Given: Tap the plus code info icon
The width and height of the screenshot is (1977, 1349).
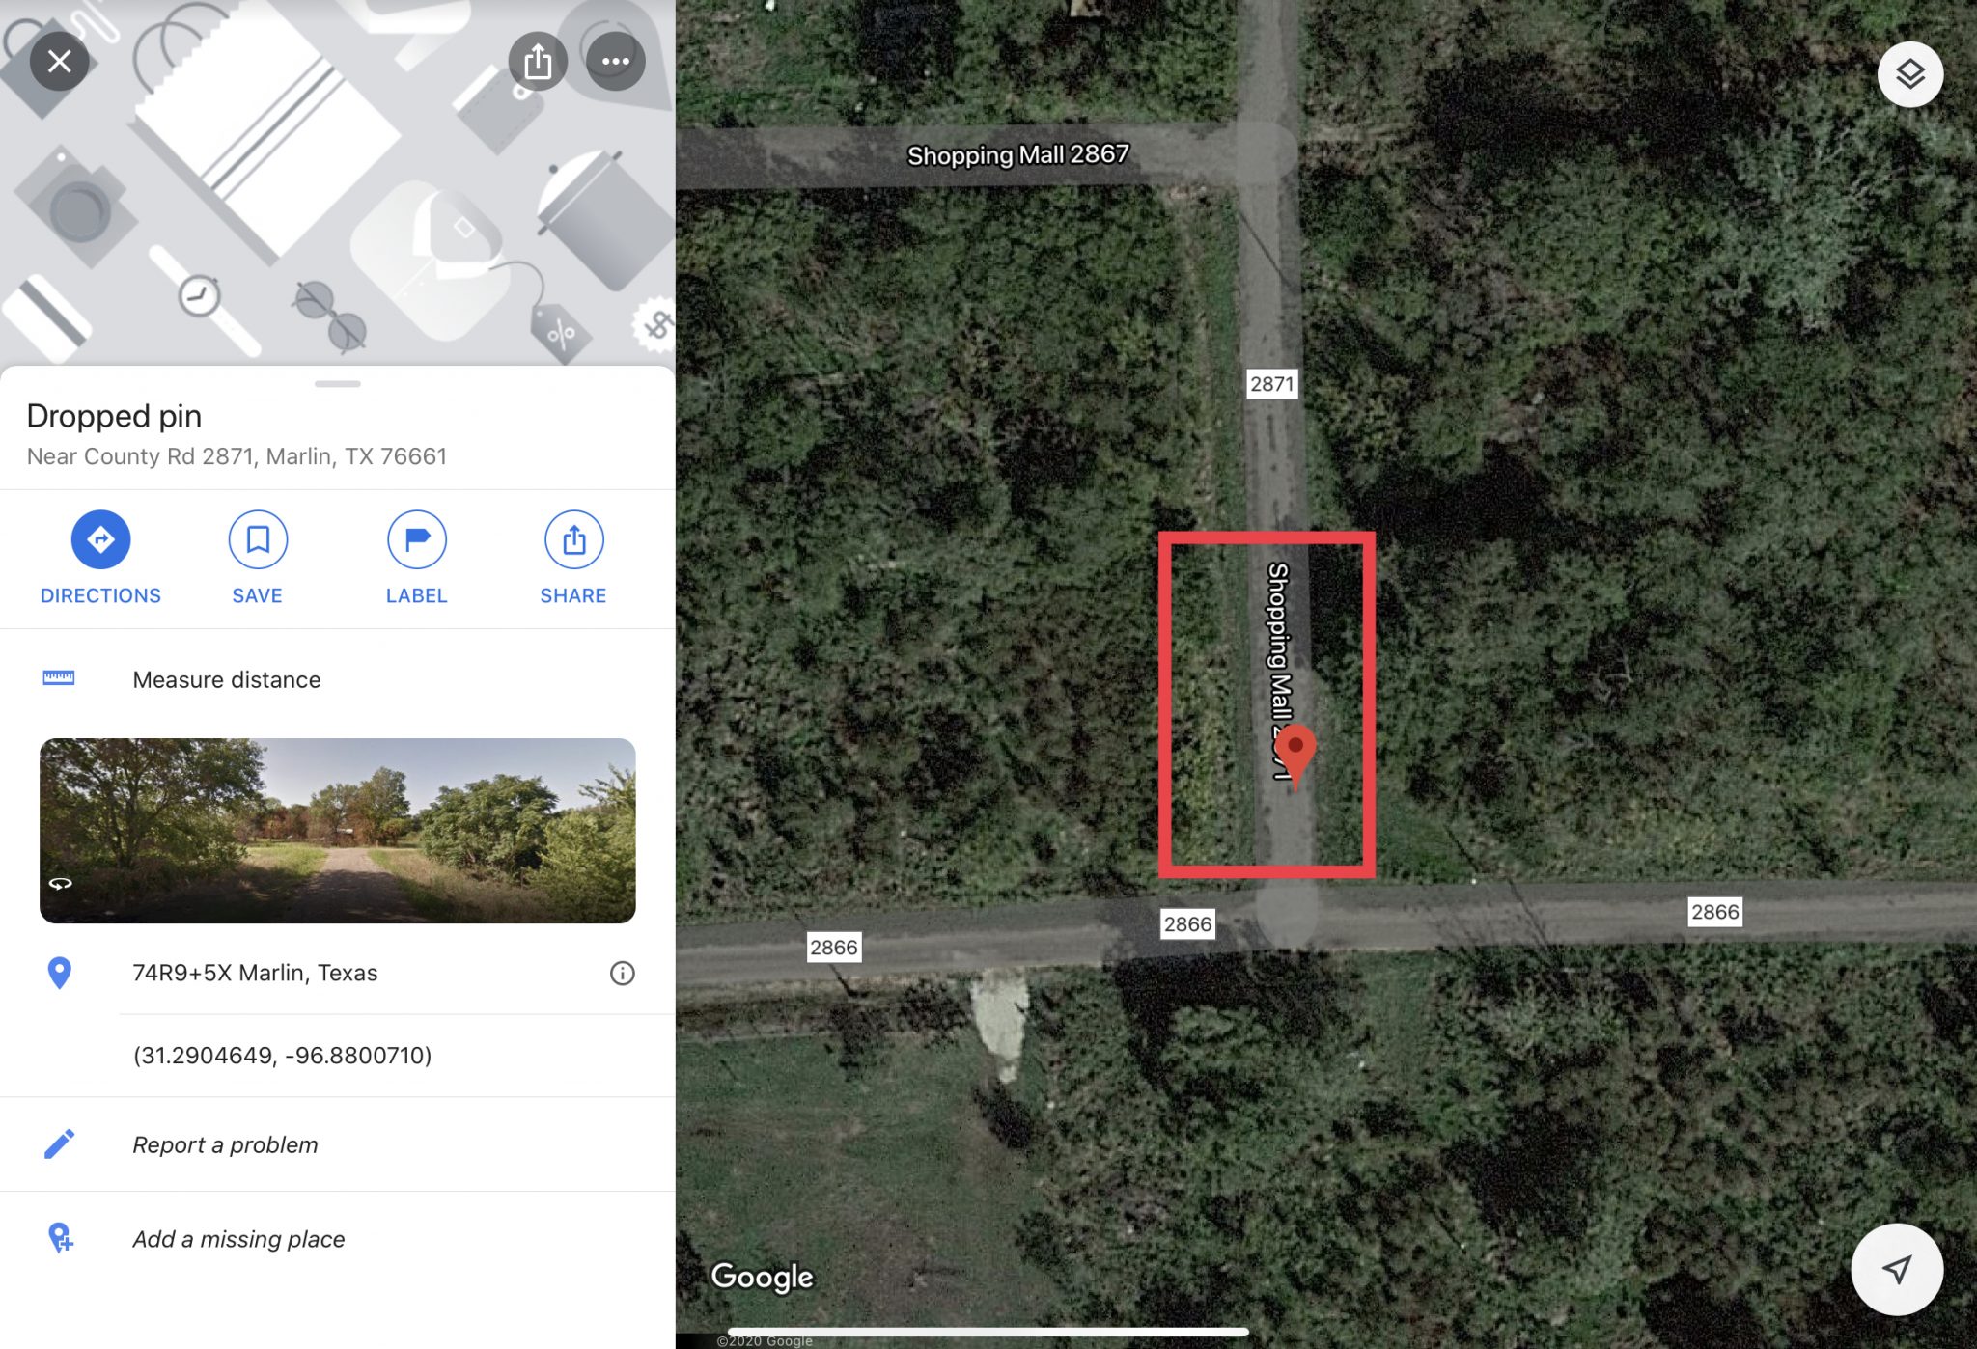Looking at the screenshot, I should [x=623, y=973].
